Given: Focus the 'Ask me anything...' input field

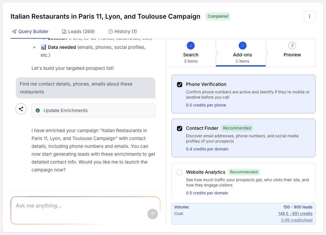Looking at the screenshot, I should coord(79,206).
